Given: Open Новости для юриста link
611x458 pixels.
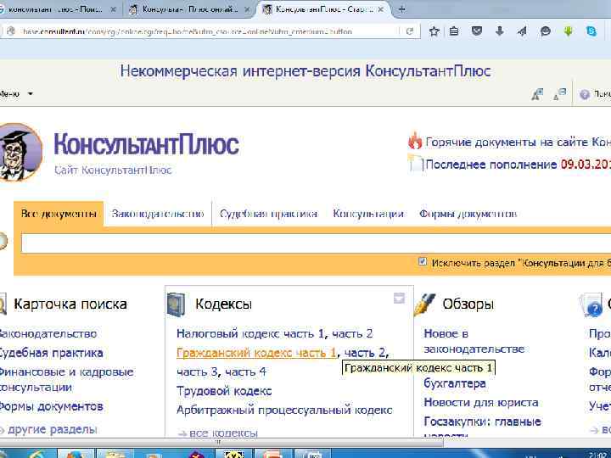Looking at the screenshot, I should point(481,402).
